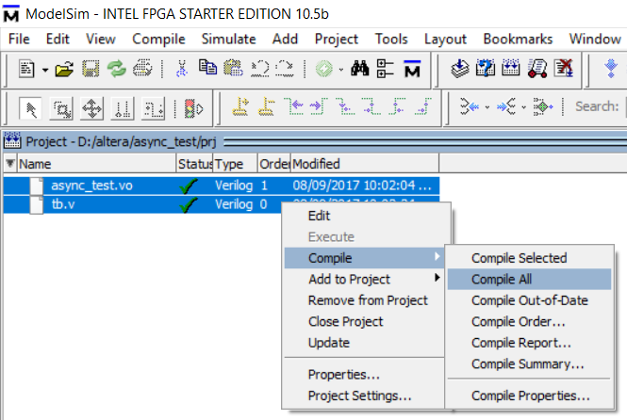
Task: Click the green Reload icon
Action: click(116, 68)
